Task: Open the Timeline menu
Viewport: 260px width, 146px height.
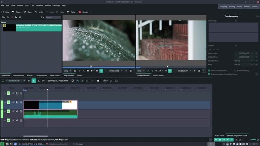Action: 39,5
